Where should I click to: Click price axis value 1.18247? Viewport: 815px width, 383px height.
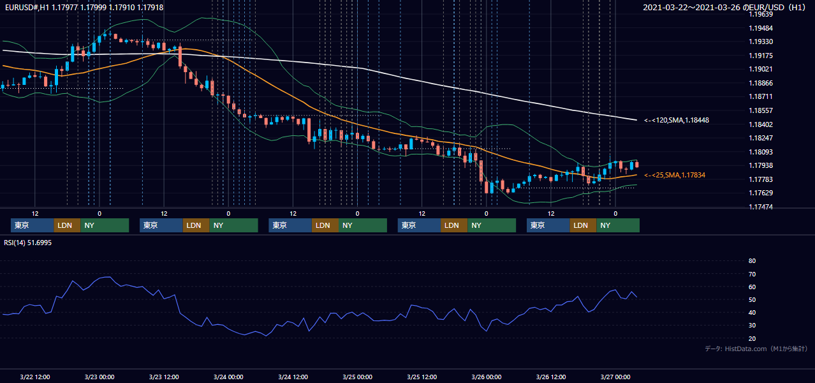coord(761,138)
